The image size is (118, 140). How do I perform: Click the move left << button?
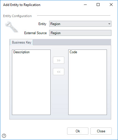(x=59, y=72)
